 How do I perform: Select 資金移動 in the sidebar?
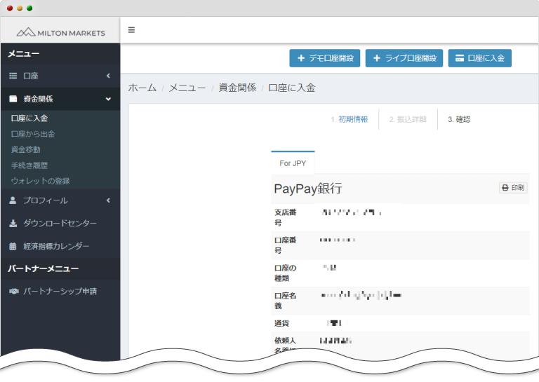pos(26,150)
